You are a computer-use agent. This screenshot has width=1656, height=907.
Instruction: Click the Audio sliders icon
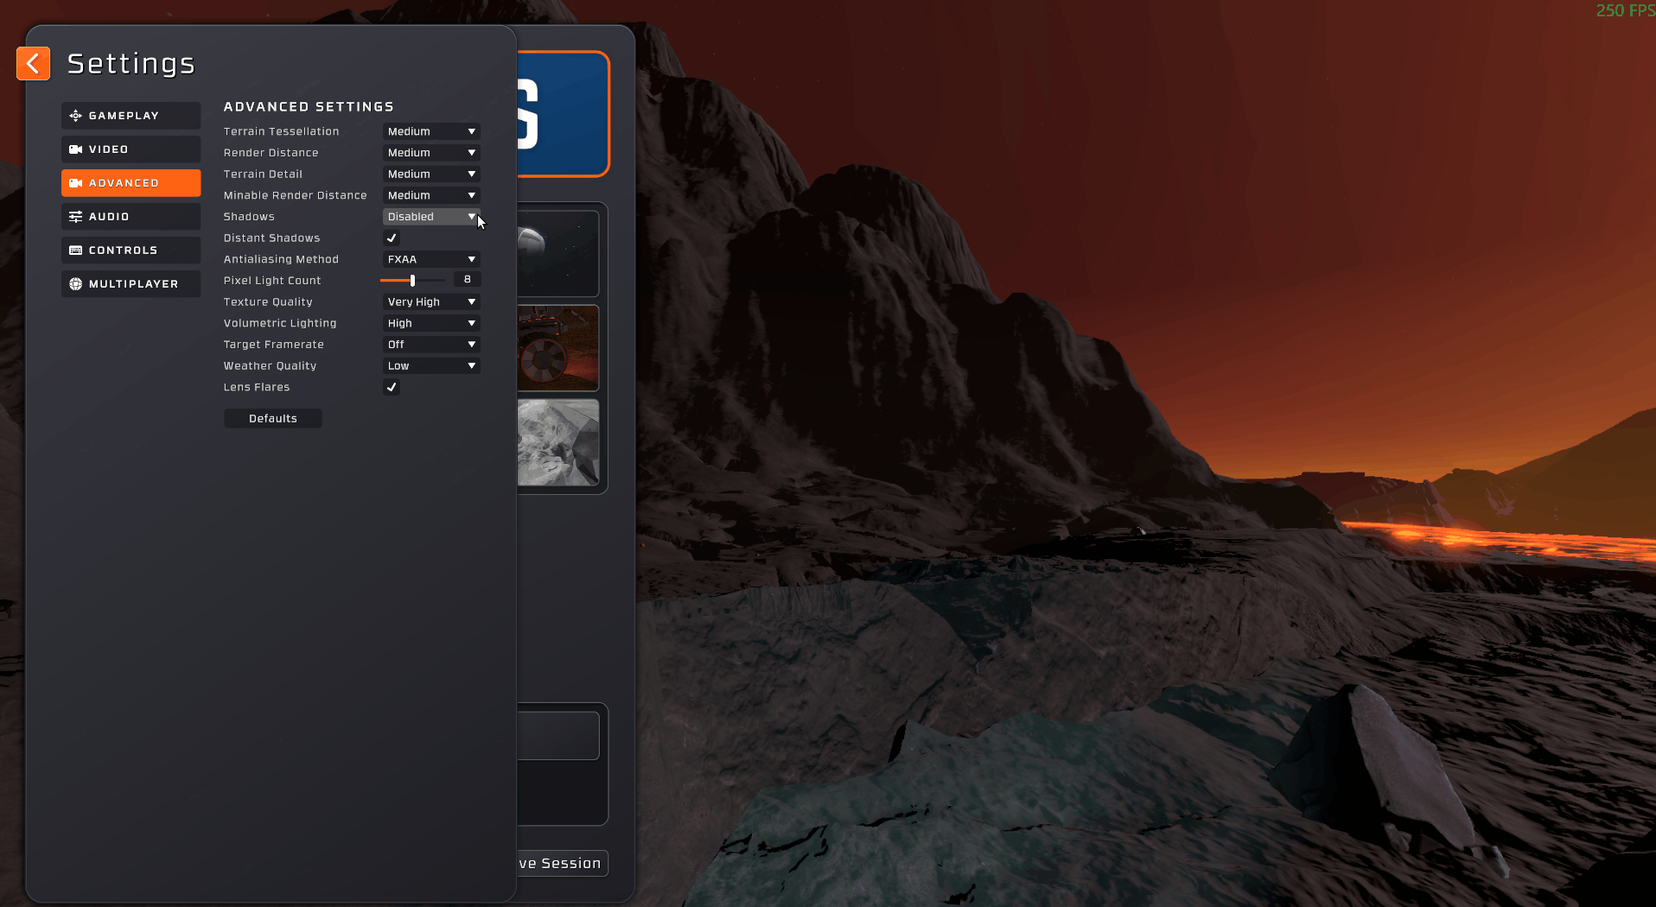click(76, 217)
